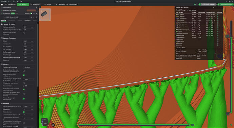Click the Précision section icon

(2, 104)
